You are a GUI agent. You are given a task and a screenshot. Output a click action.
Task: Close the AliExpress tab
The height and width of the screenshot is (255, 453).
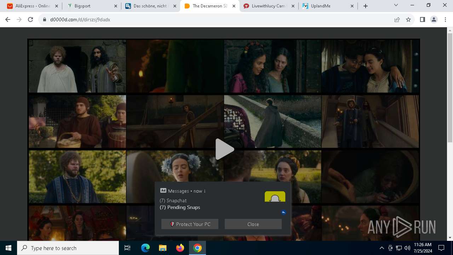(57, 6)
